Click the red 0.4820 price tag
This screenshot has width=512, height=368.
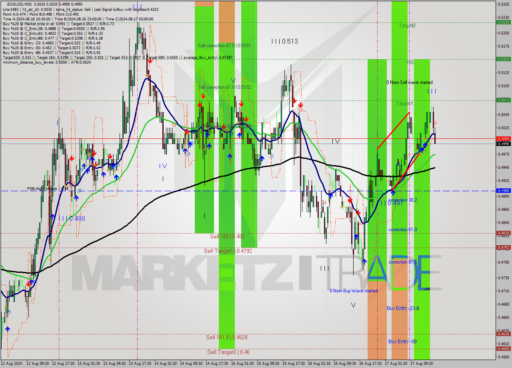point(503,233)
